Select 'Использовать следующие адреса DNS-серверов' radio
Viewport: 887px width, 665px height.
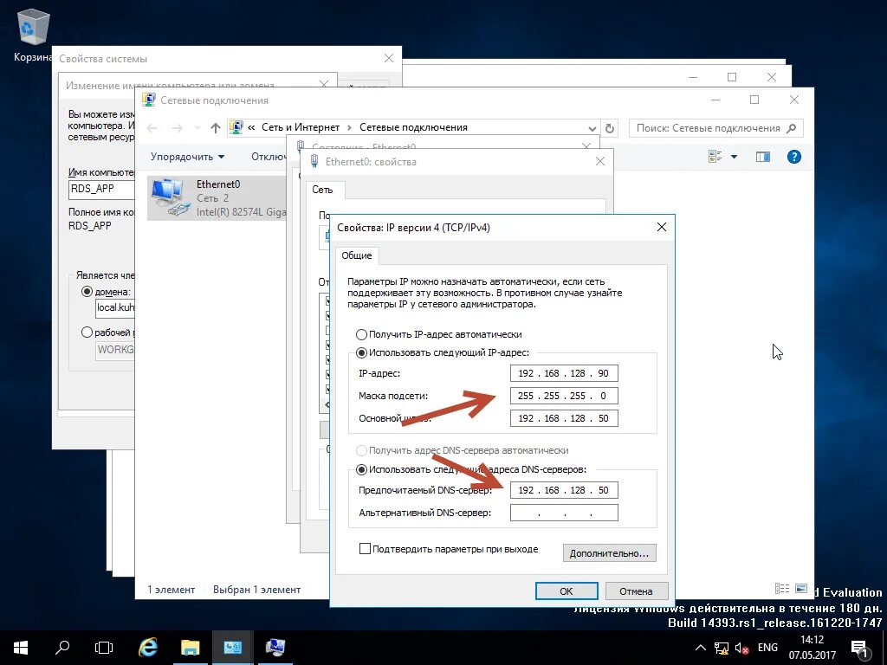click(x=361, y=469)
